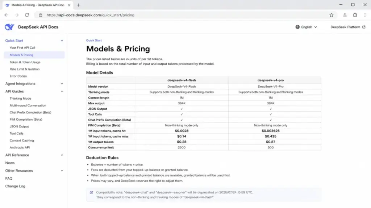
Task: Open the Change Log sidebar item
Action: pos(15,186)
